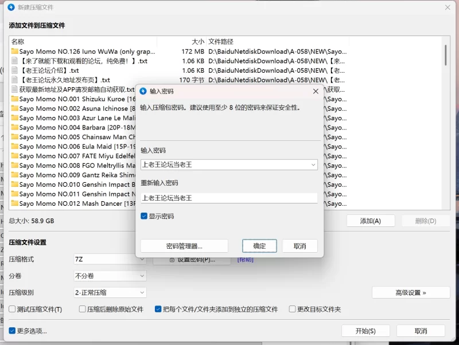
Task: Toggle the 更多选项... checkbox
Action: pos(12,331)
